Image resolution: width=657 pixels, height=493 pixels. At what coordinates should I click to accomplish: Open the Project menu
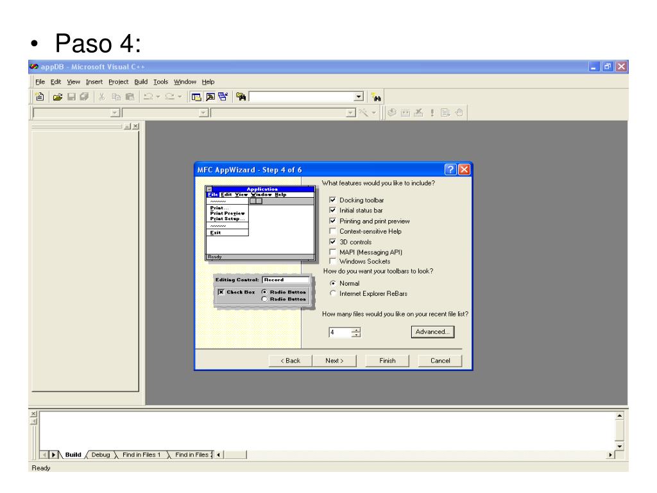pos(119,82)
